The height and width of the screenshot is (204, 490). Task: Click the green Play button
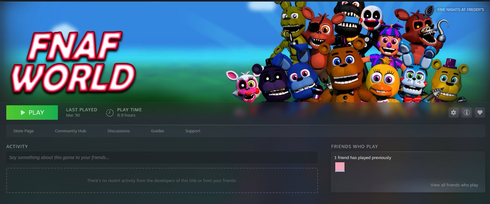32,113
